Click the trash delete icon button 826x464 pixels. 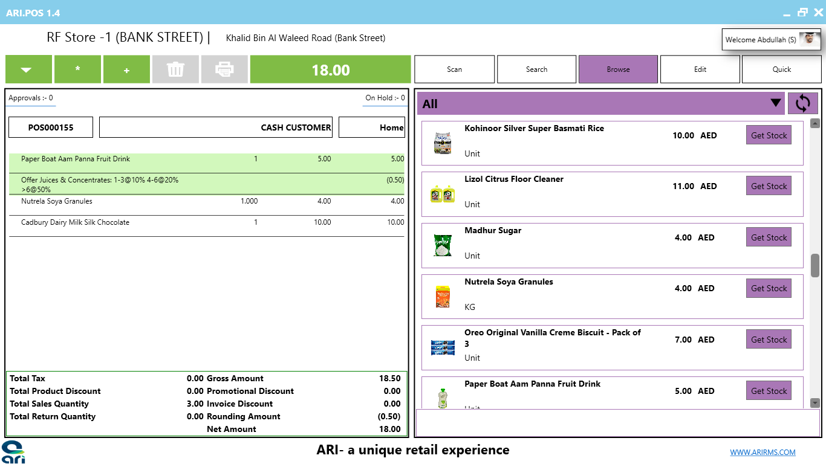[x=175, y=69]
